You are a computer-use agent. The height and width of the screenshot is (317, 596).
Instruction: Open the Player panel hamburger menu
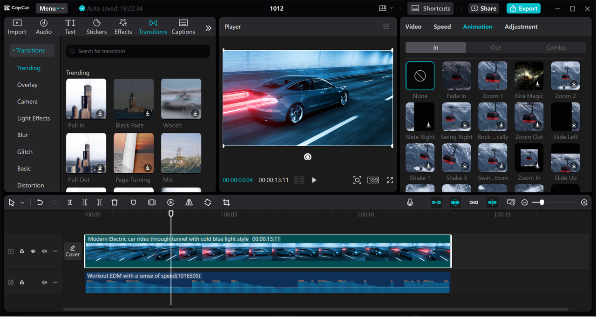coord(386,27)
